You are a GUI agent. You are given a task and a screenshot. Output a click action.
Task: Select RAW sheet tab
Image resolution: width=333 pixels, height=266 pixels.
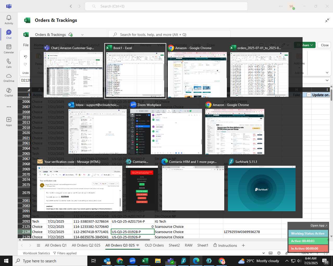point(189,245)
